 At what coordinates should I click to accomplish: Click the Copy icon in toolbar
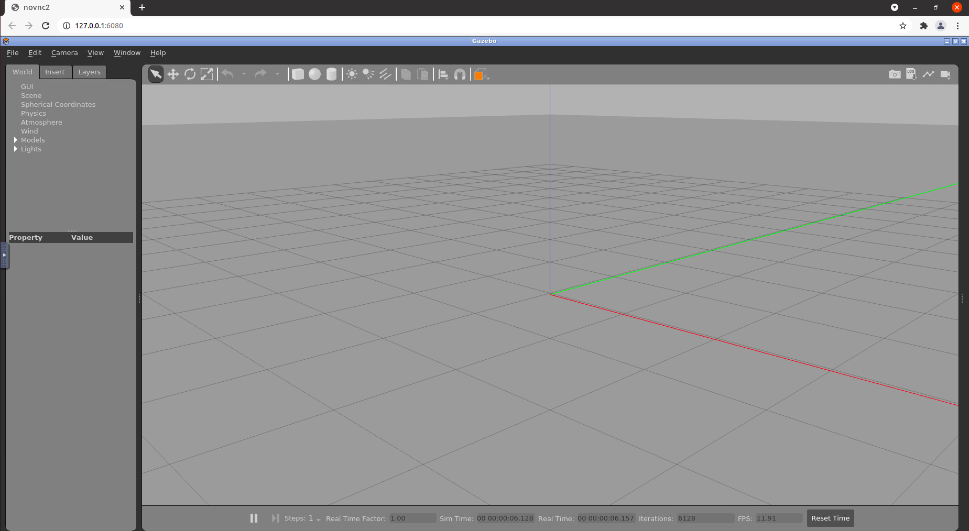point(406,74)
